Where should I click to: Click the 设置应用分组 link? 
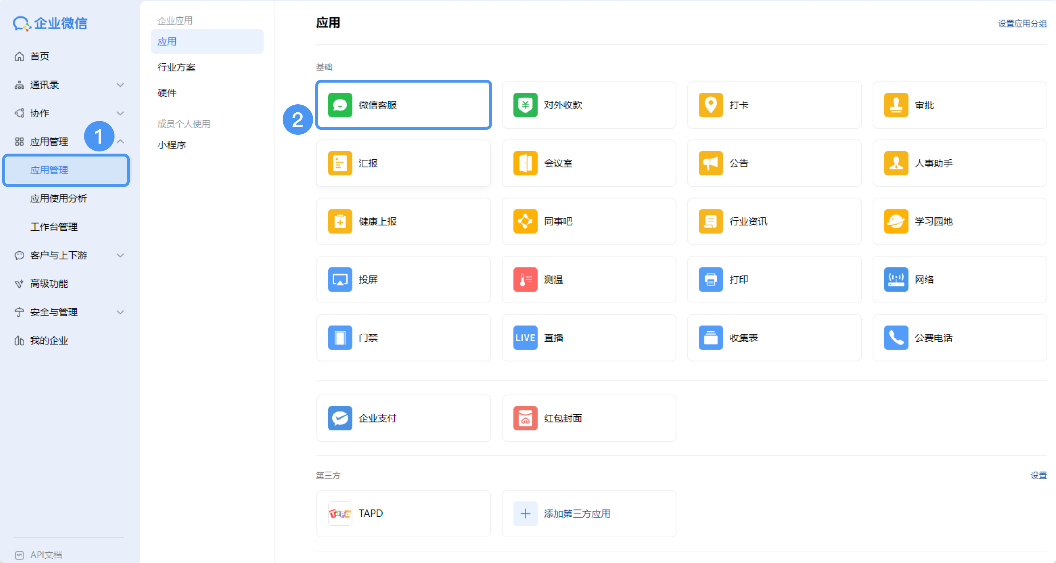(x=1022, y=23)
